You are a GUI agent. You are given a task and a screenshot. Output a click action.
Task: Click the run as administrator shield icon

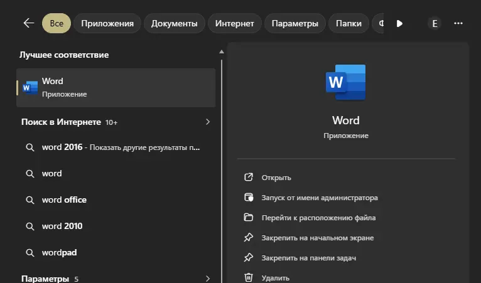[x=249, y=198]
